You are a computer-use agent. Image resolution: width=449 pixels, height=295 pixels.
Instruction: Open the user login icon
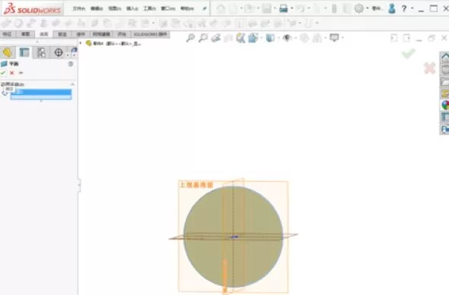392,8
